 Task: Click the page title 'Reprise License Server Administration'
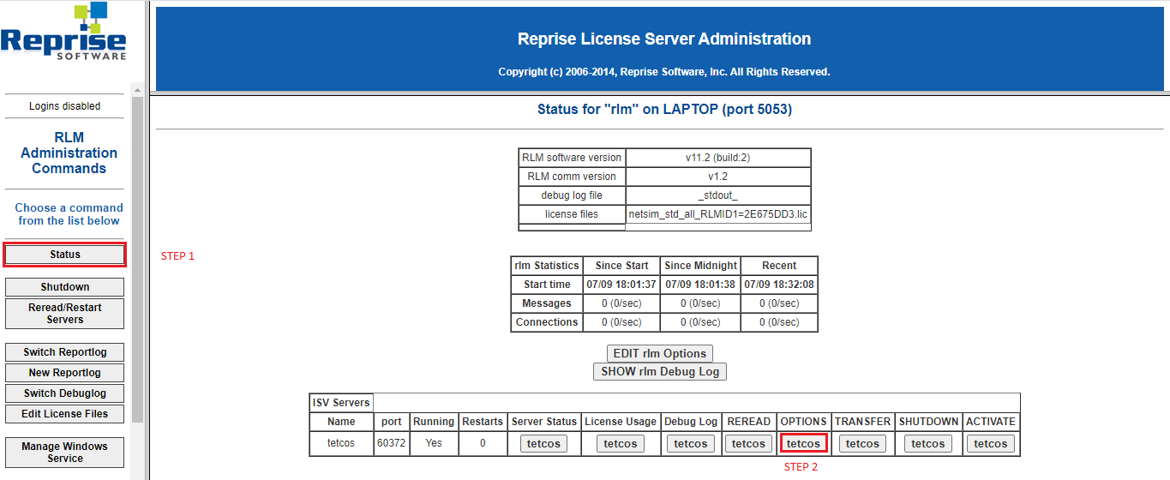click(x=664, y=39)
